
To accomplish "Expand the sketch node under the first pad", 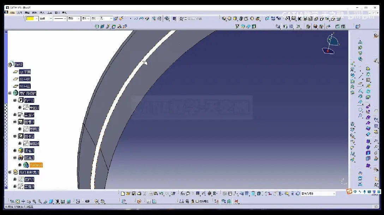I will tap(20, 107).
